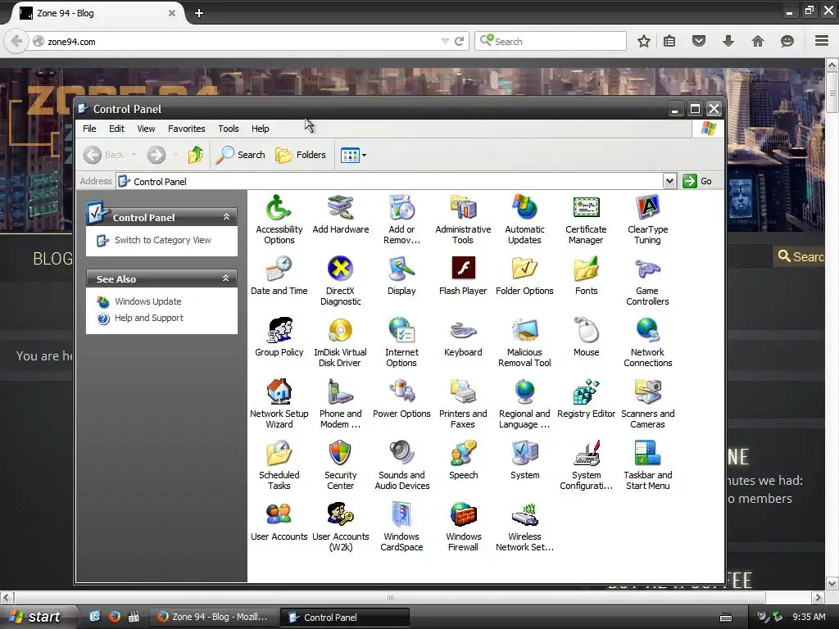Viewport: 839px width, 629px height.
Task: Open Internet Options icon
Action: tap(401, 342)
